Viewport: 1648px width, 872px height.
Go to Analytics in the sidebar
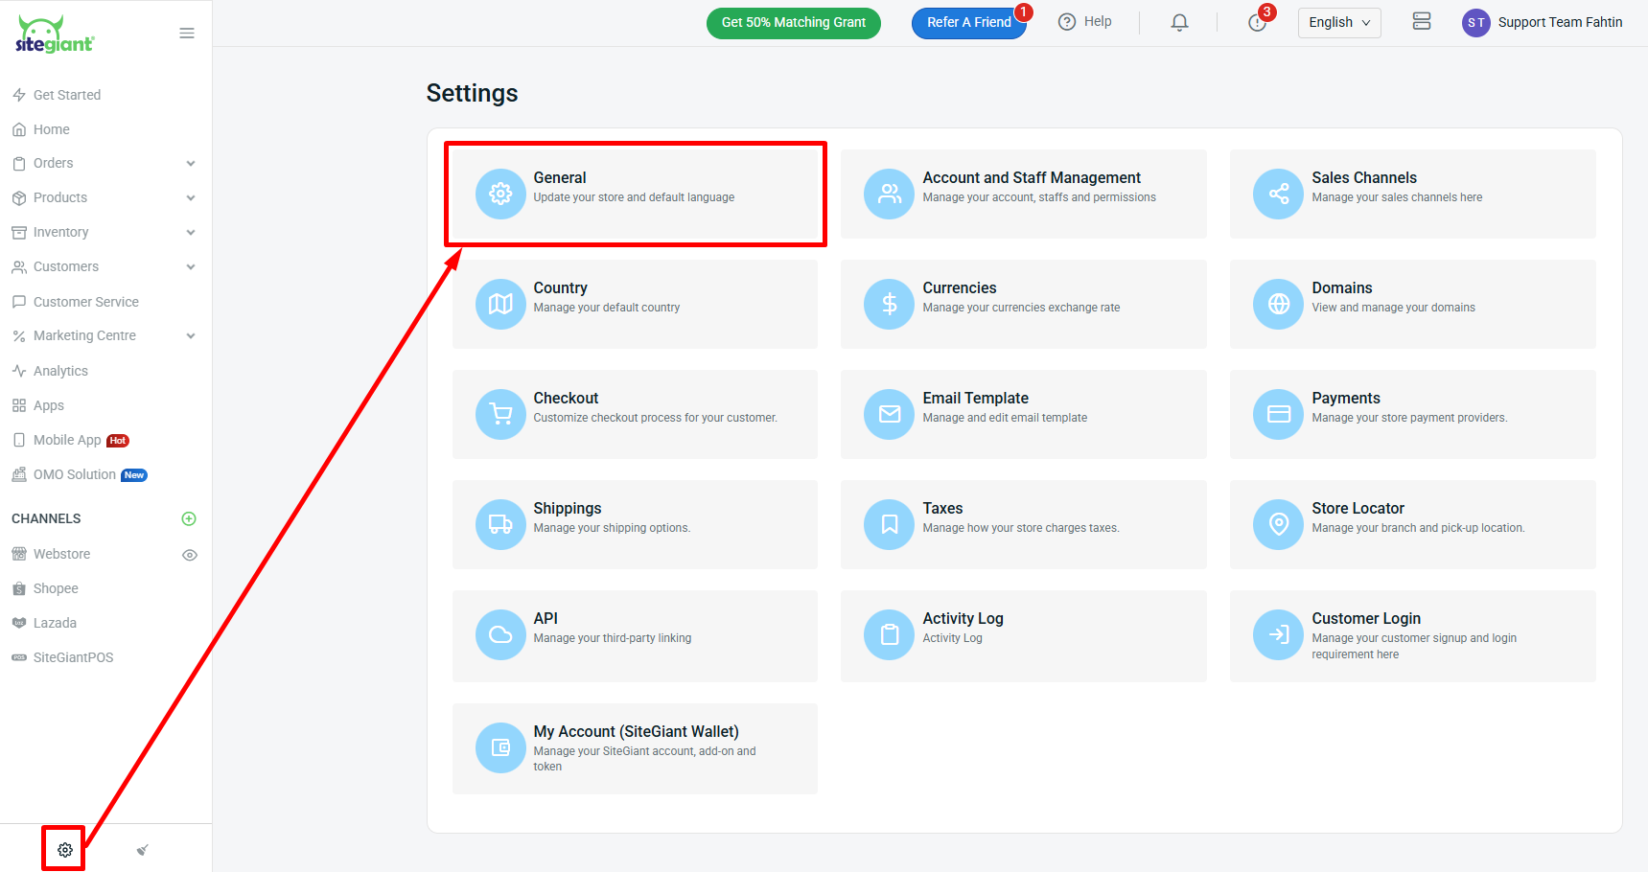pyautogui.click(x=60, y=371)
